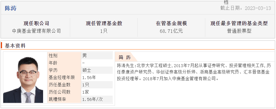Open the manager's portrait photo
This screenshot has height=109, width=276.
coord(23,80)
